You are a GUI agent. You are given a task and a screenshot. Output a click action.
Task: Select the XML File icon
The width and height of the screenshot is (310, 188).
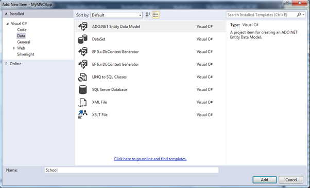click(82, 102)
